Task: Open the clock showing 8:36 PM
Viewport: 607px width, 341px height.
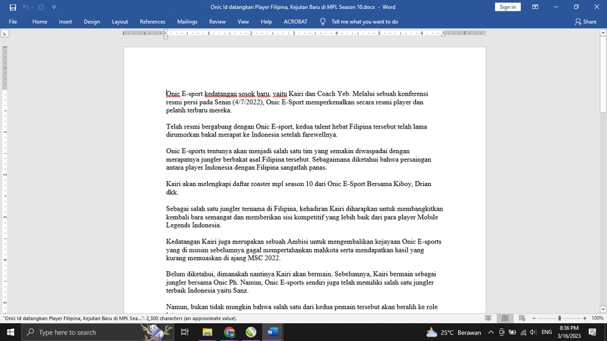Action: pyautogui.click(x=568, y=332)
